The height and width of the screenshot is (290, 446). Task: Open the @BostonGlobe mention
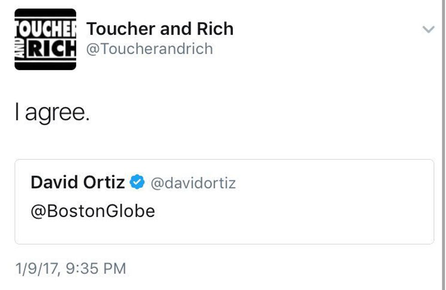pyautogui.click(x=93, y=211)
